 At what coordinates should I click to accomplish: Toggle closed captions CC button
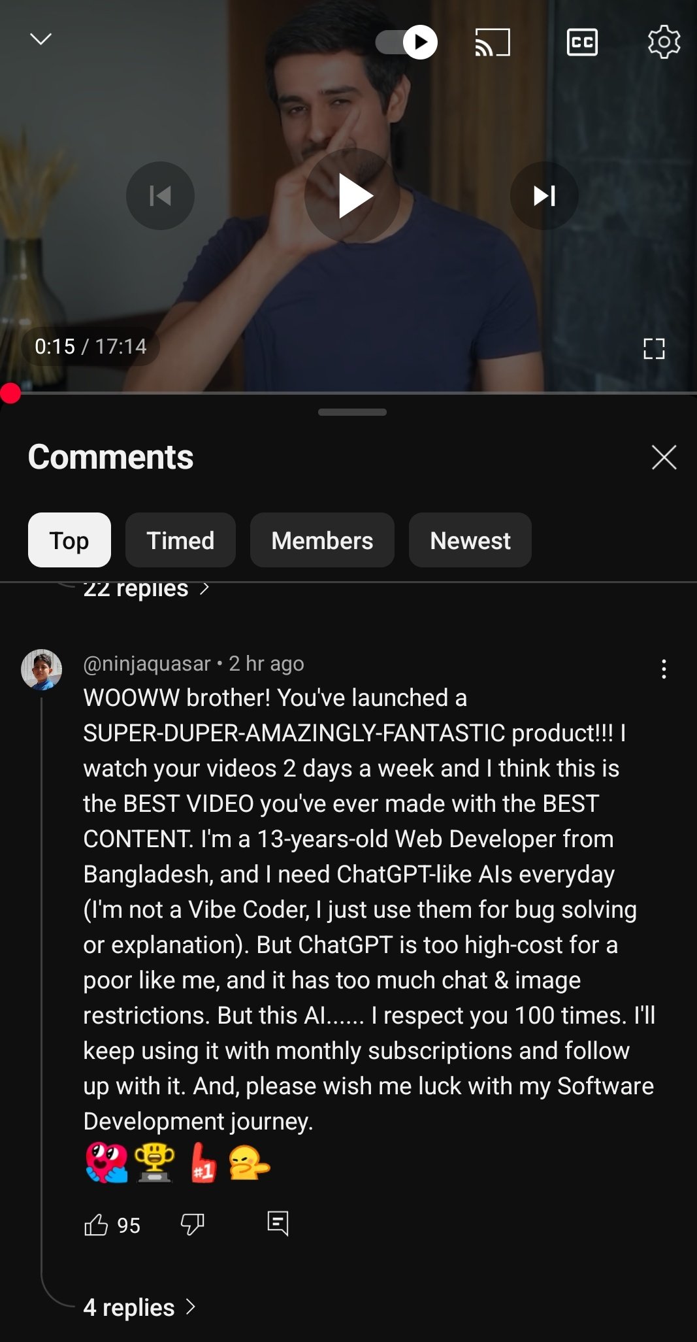(582, 42)
